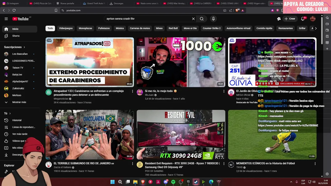This screenshot has width=331, height=186.
Task: Open the AlphaSniper97 subscription
Action: coord(20,81)
